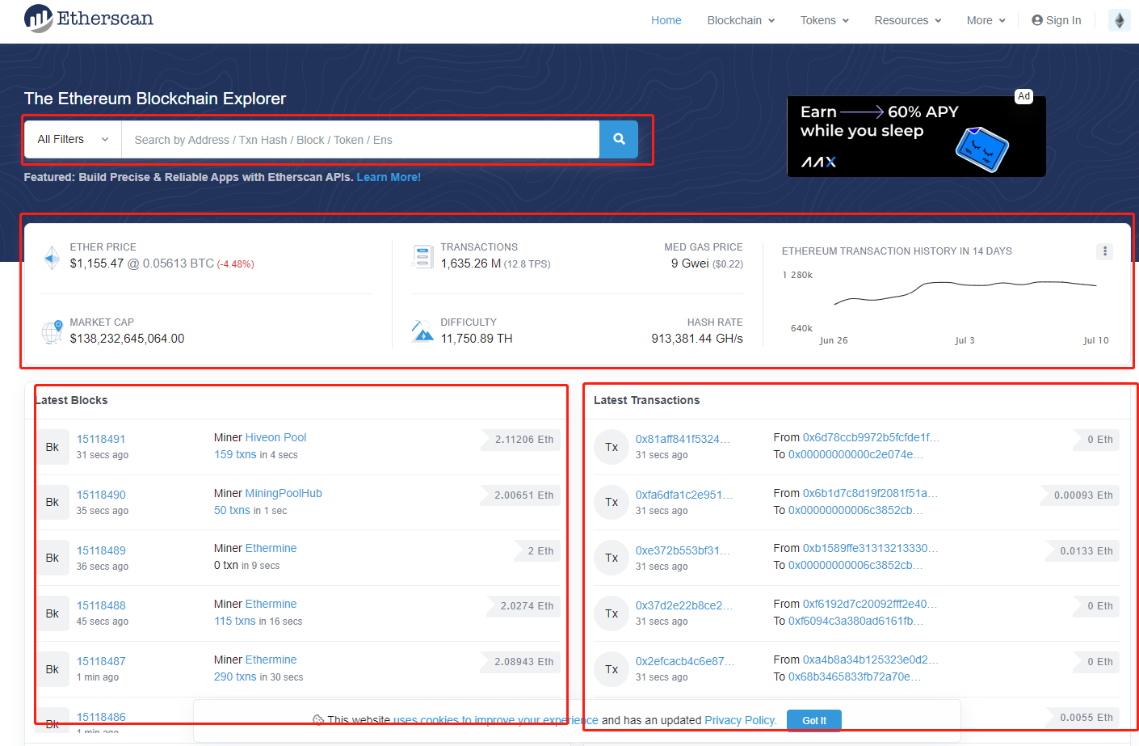The height and width of the screenshot is (746, 1139).
Task: Open the AAX 60% APY ad banner
Action: (916, 137)
